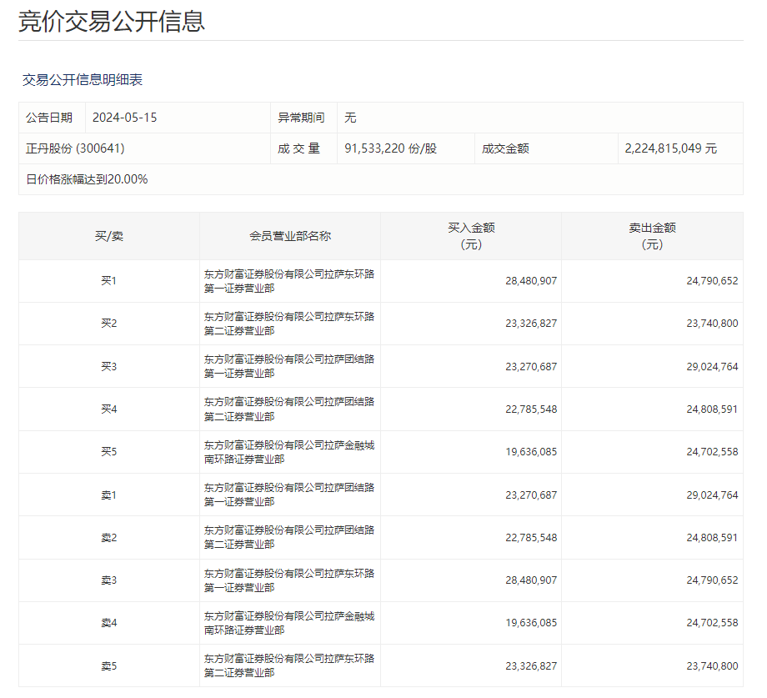Open the 拉萨金融城南环路 branch in the 买5 row

[x=289, y=452]
